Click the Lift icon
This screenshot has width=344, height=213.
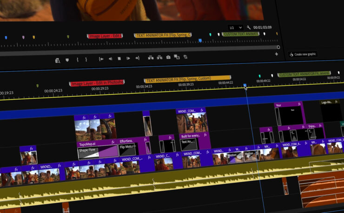pyautogui.click(x=151, y=58)
